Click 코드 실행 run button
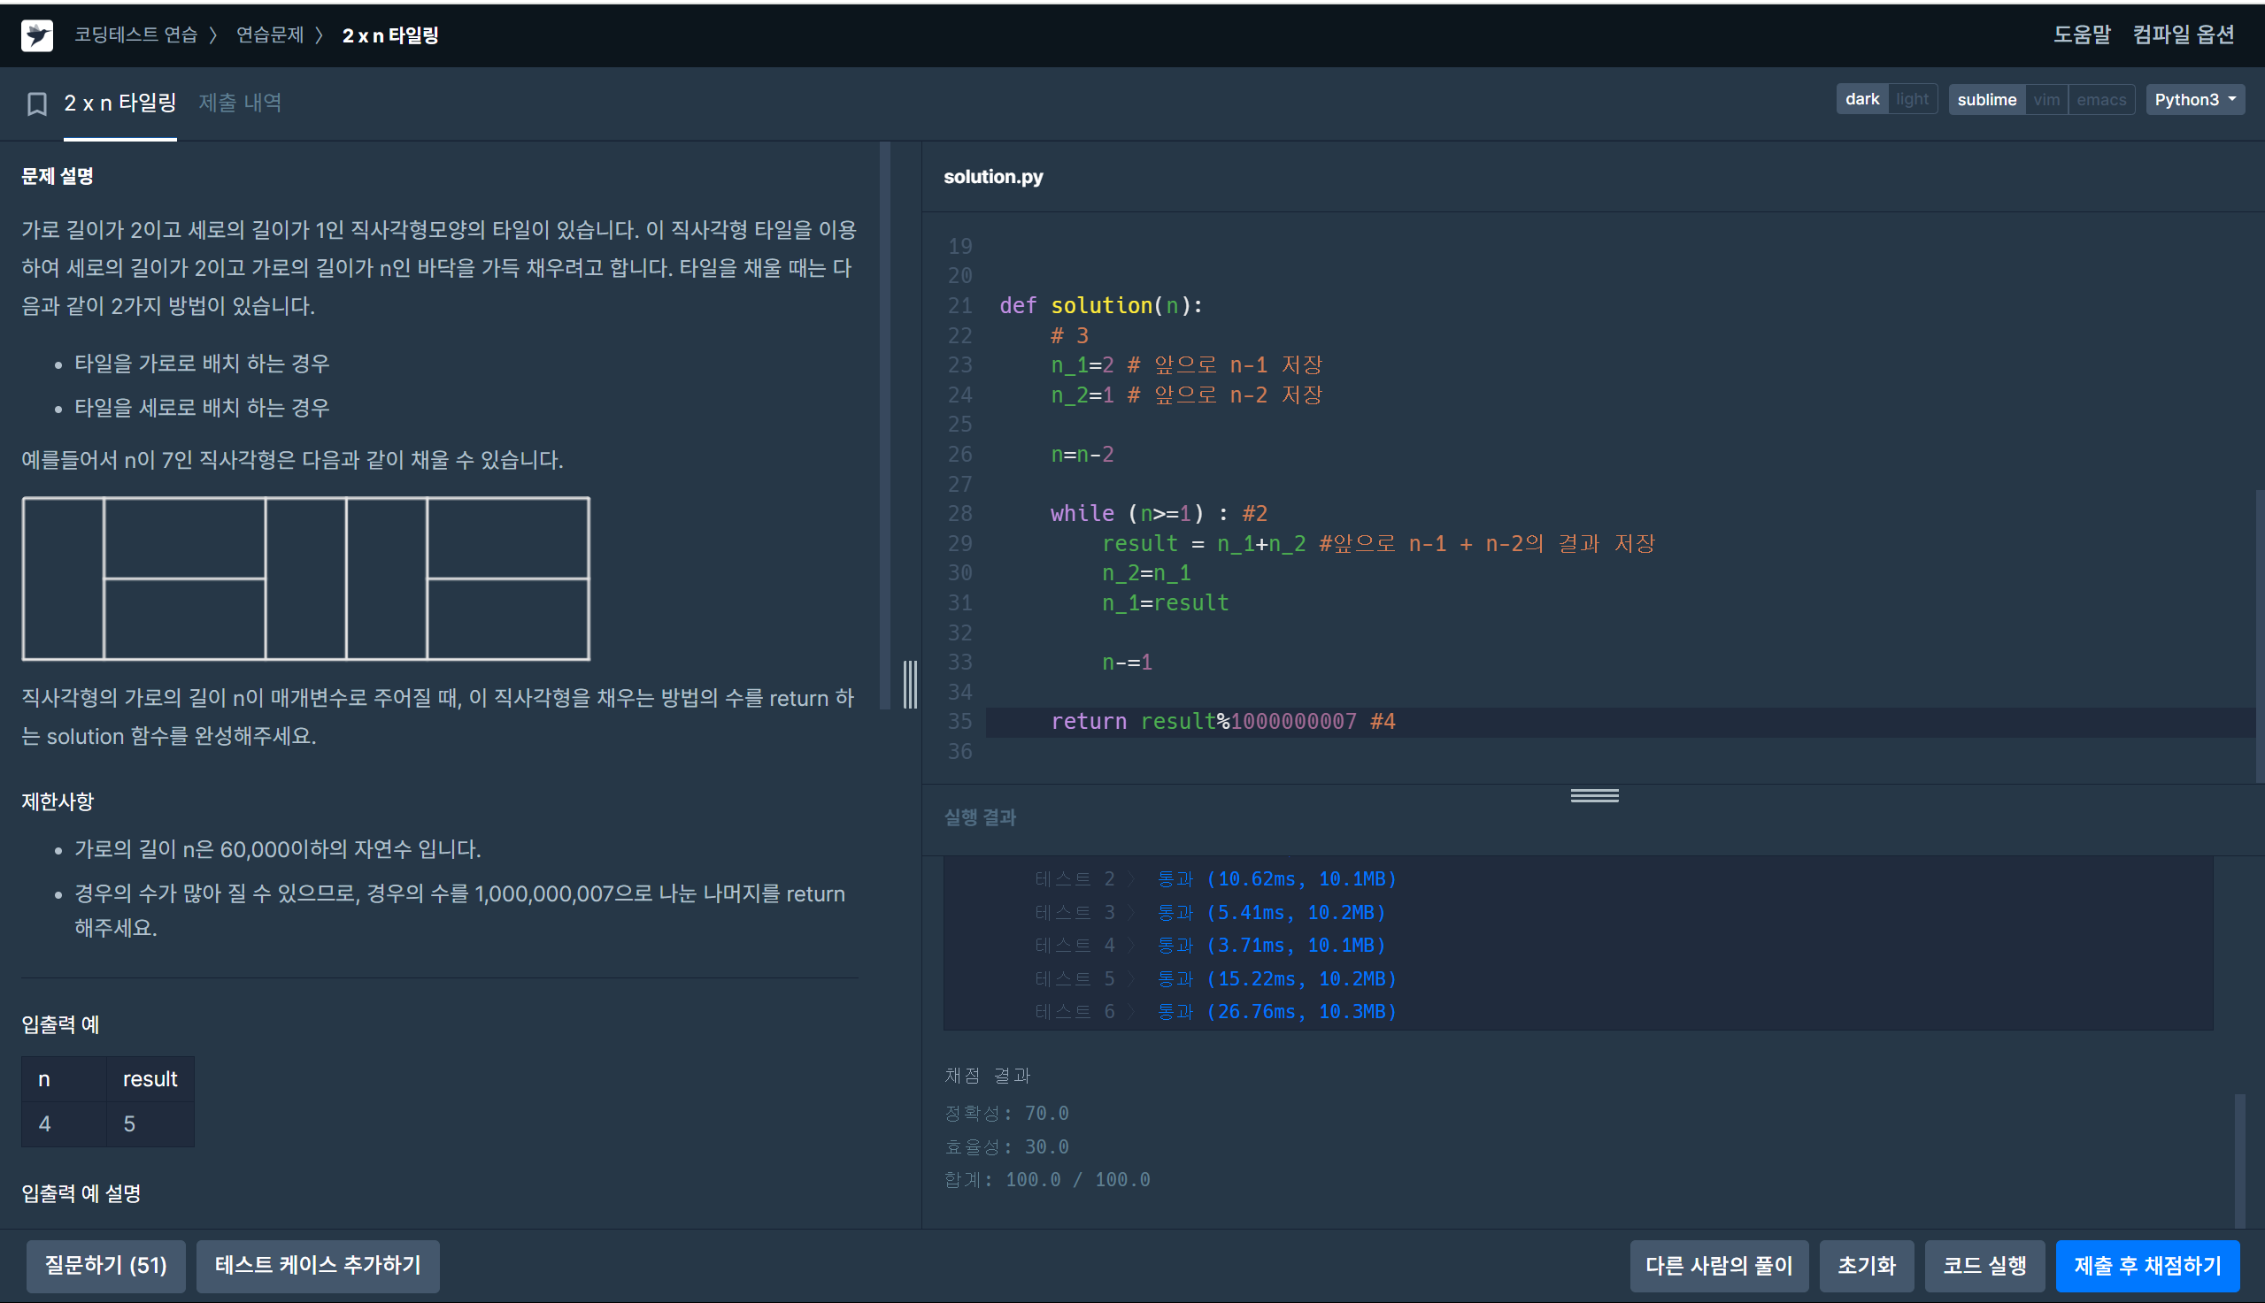 coord(1984,1266)
